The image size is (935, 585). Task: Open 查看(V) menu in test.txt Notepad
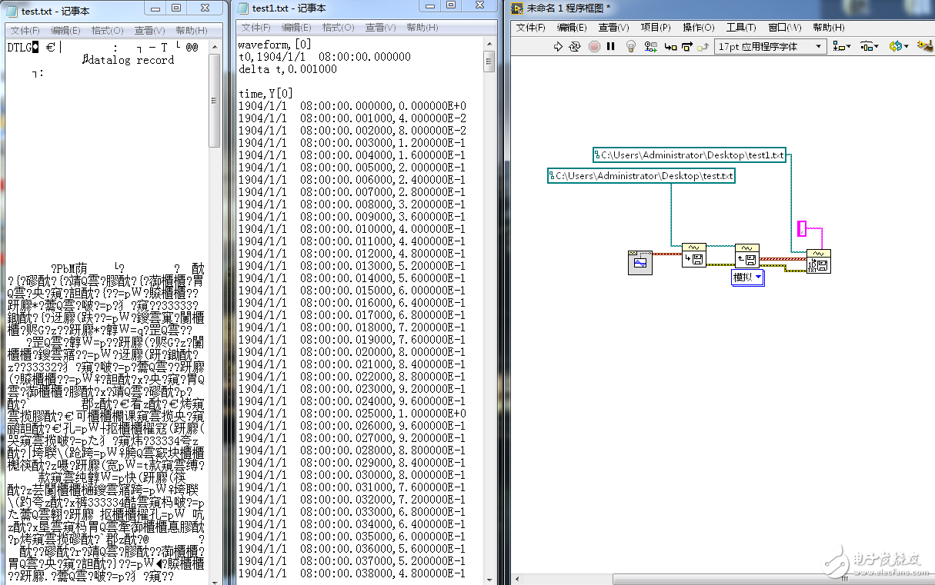(149, 31)
